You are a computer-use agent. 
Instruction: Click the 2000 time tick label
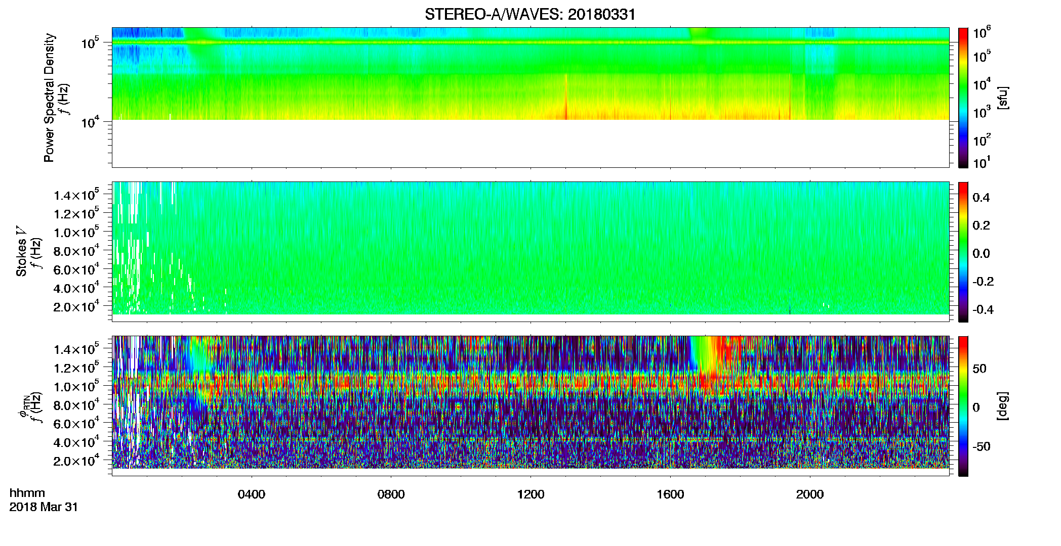810,494
